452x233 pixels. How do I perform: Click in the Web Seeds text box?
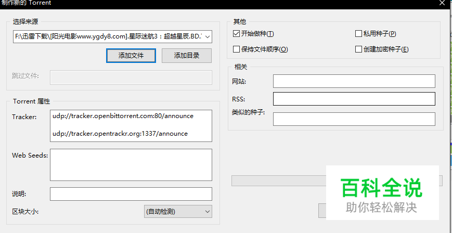pyautogui.click(x=131, y=165)
